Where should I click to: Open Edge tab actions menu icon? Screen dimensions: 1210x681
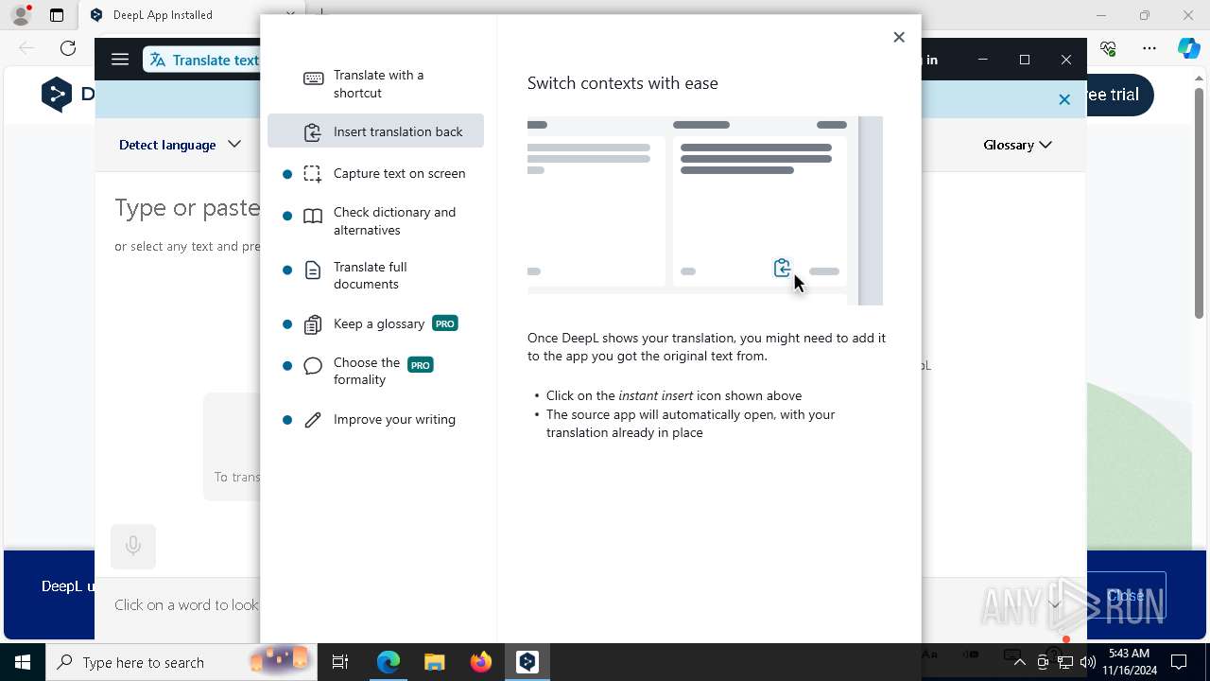click(x=57, y=15)
